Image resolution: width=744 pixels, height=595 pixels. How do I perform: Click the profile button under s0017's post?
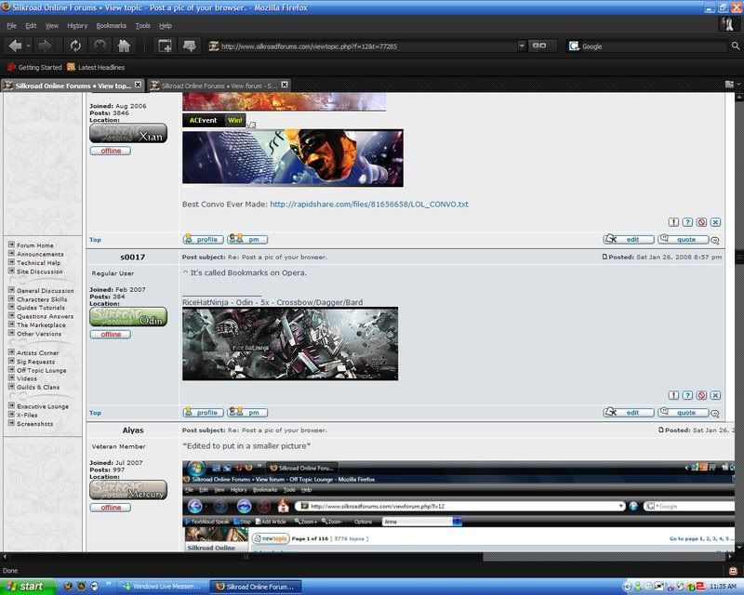tap(202, 413)
